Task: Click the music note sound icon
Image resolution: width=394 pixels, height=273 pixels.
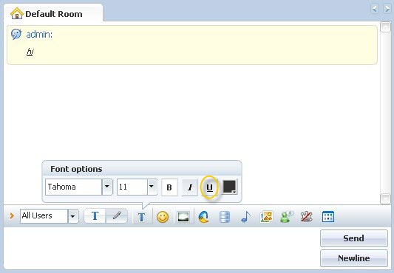Action: [x=245, y=216]
